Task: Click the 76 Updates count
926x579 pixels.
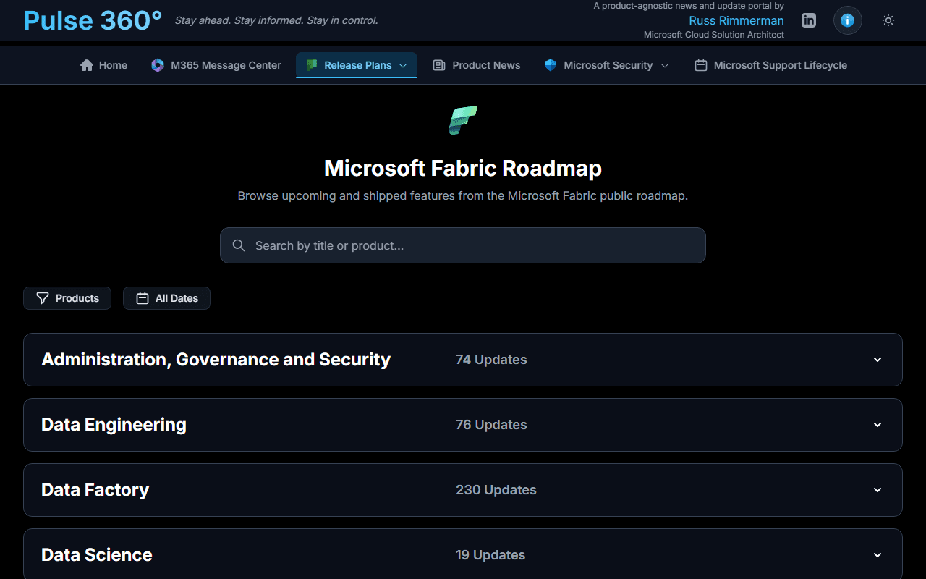Action: (x=491, y=425)
